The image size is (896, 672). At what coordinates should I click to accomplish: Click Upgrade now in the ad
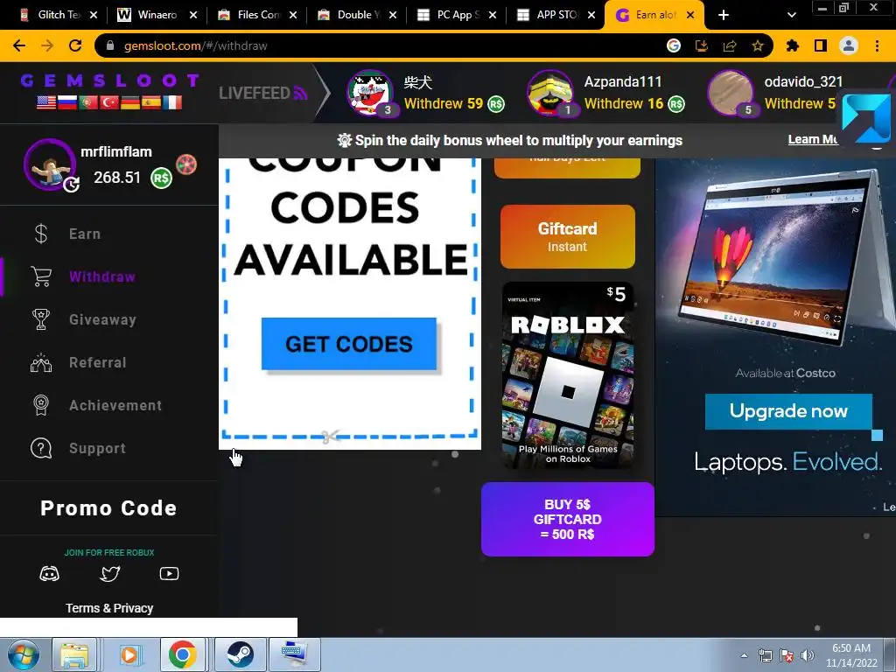(788, 411)
